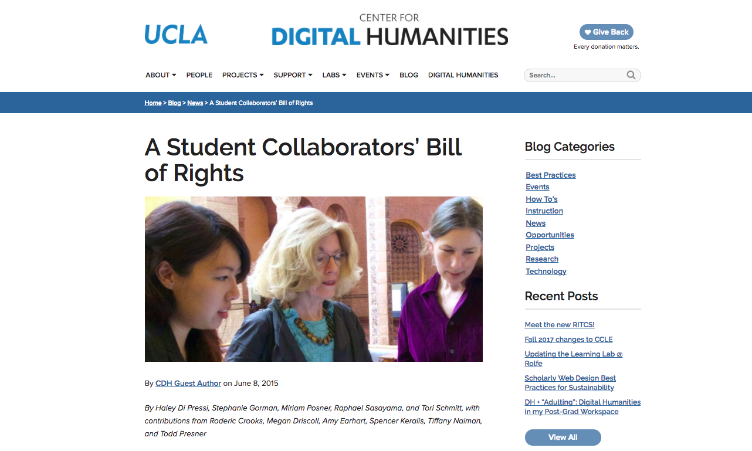Open Scholarly Web Design Best Practices post

pos(570,383)
